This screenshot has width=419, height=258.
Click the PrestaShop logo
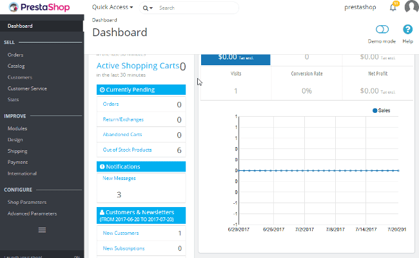click(40, 8)
